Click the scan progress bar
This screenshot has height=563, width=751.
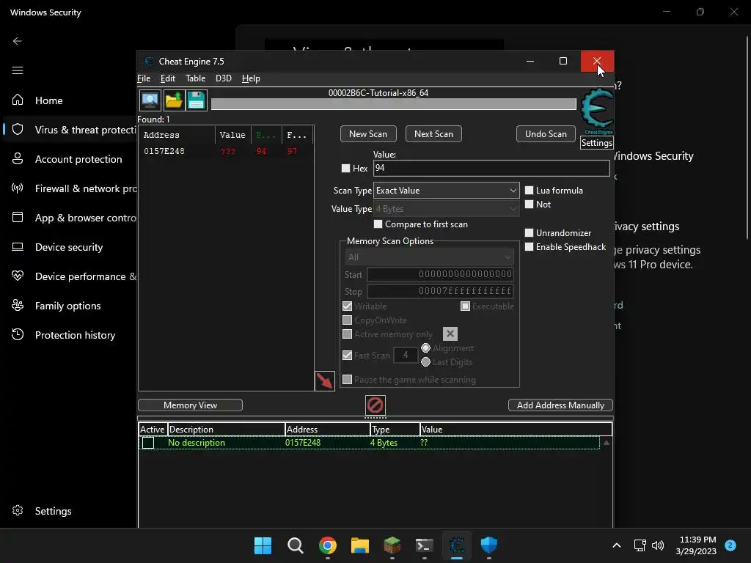[x=394, y=104]
